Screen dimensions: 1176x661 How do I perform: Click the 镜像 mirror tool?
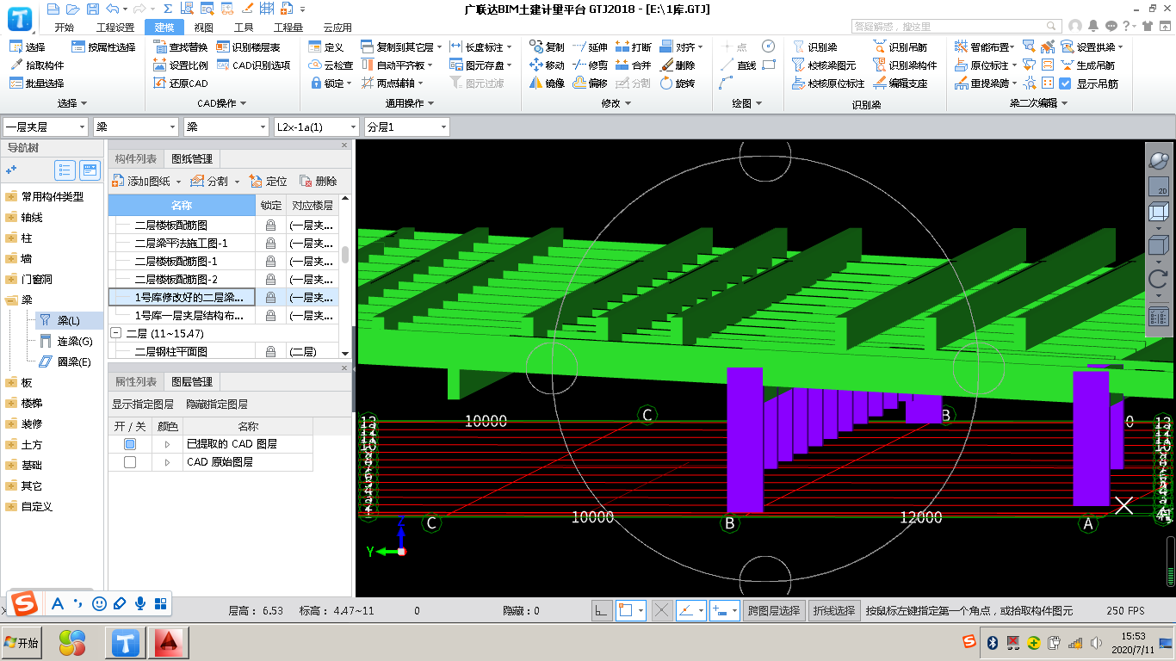tap(547, 83)
